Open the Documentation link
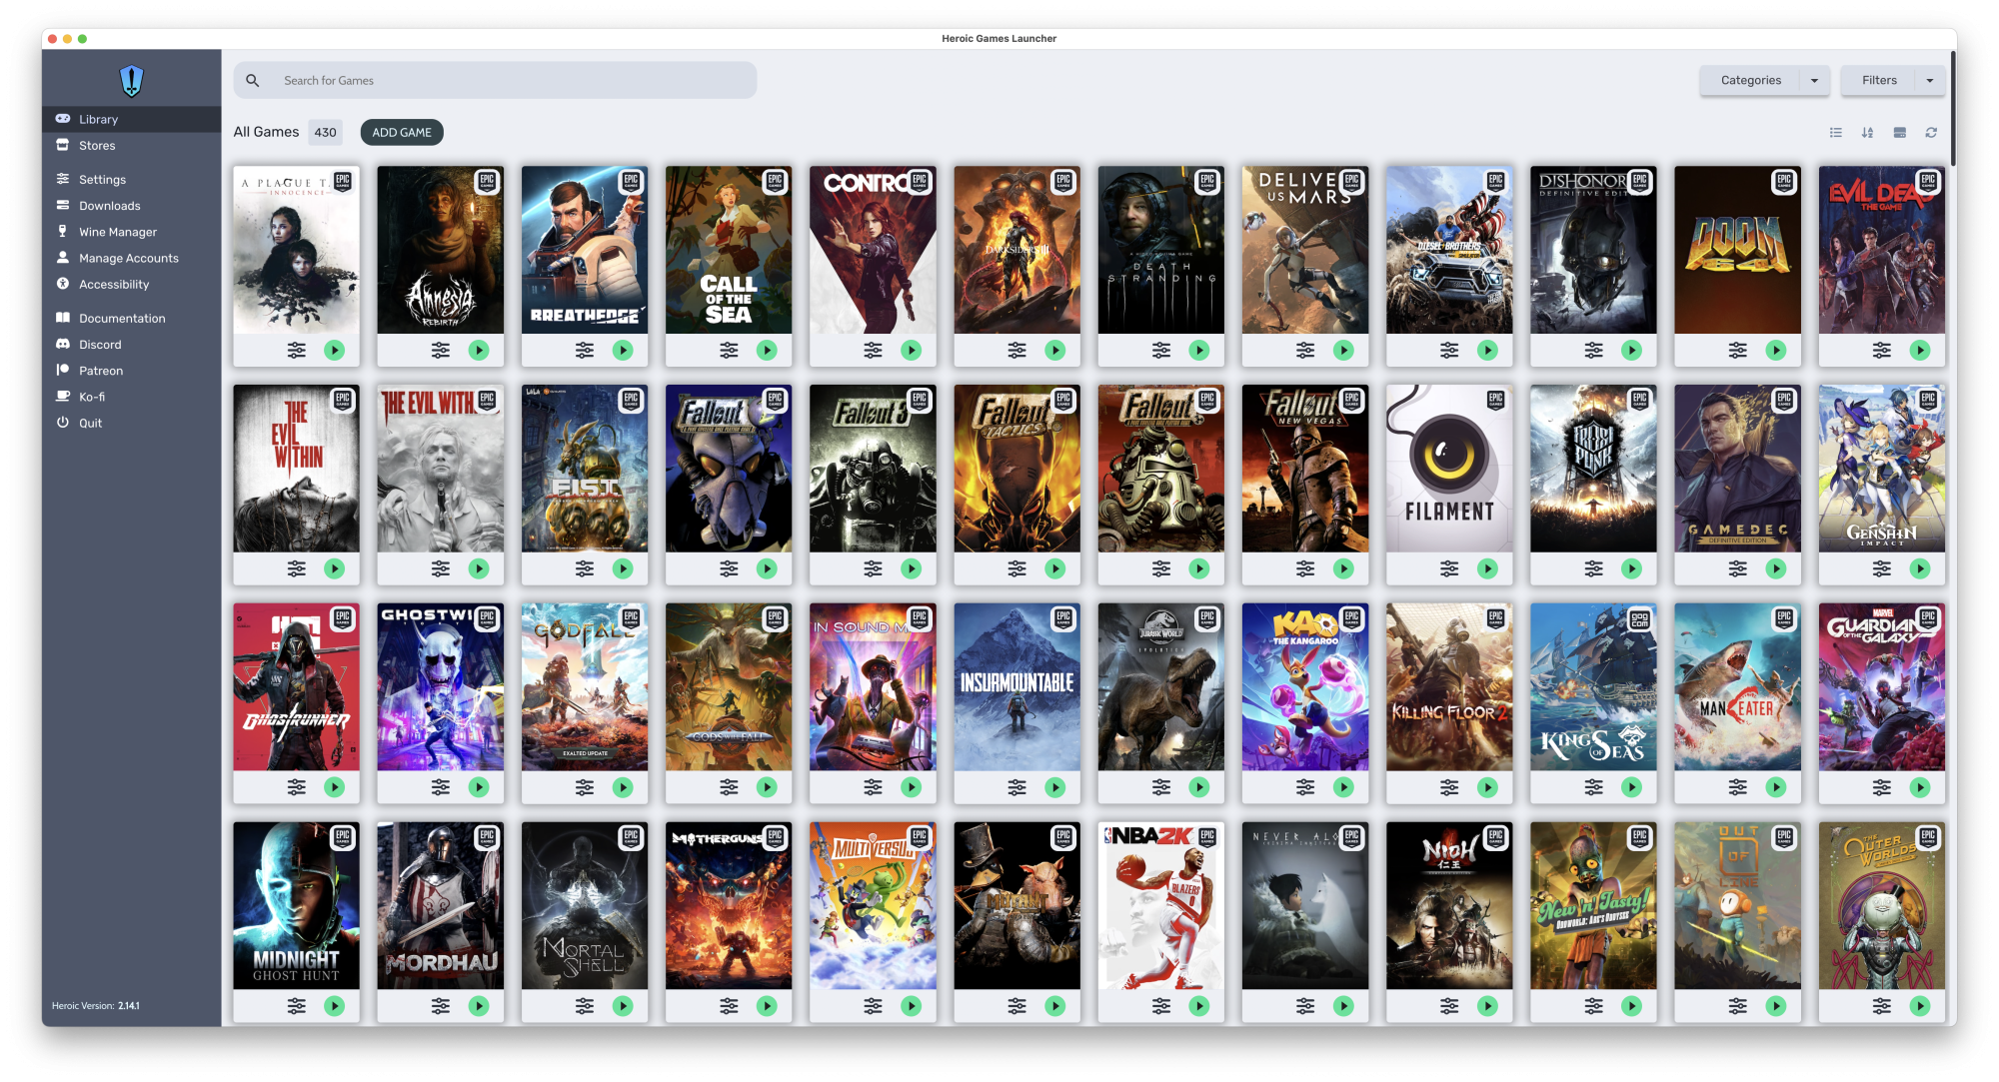 click(x=122, y=319)
